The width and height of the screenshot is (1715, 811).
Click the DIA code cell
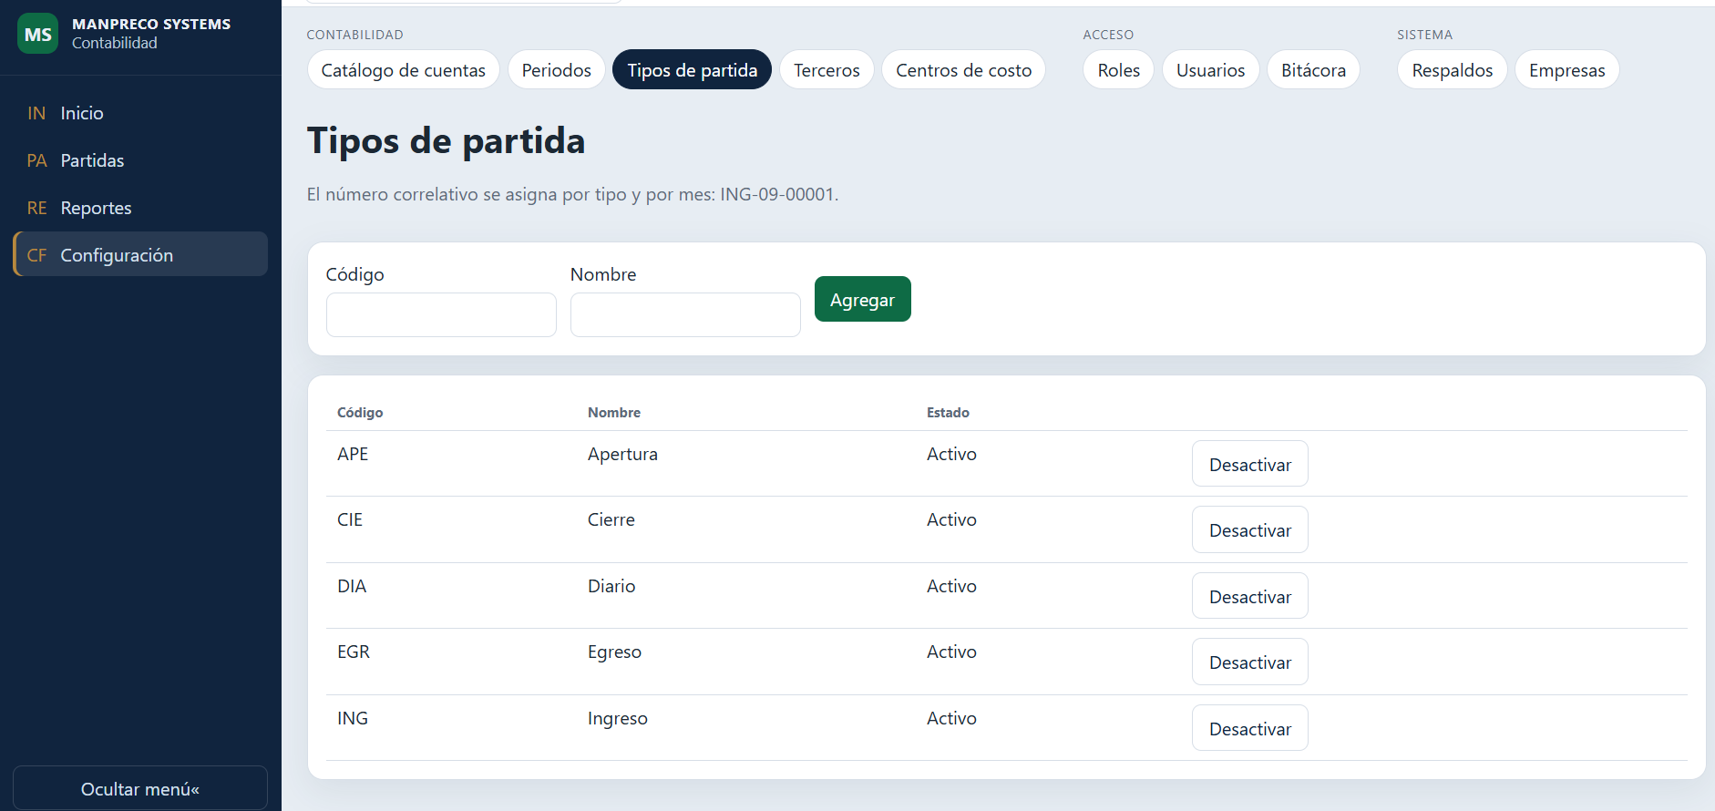point(352,586)
